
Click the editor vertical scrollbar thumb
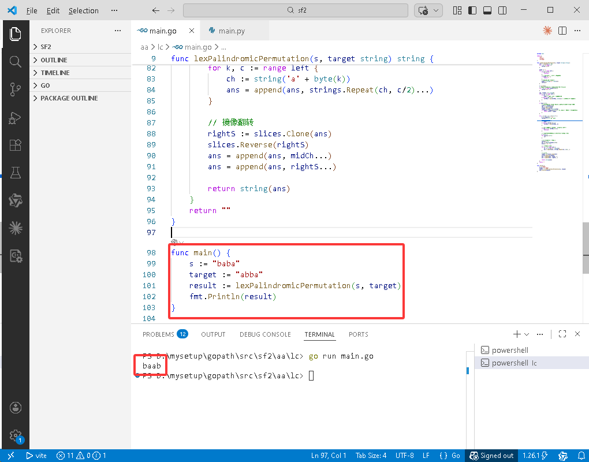click(586, 248)
